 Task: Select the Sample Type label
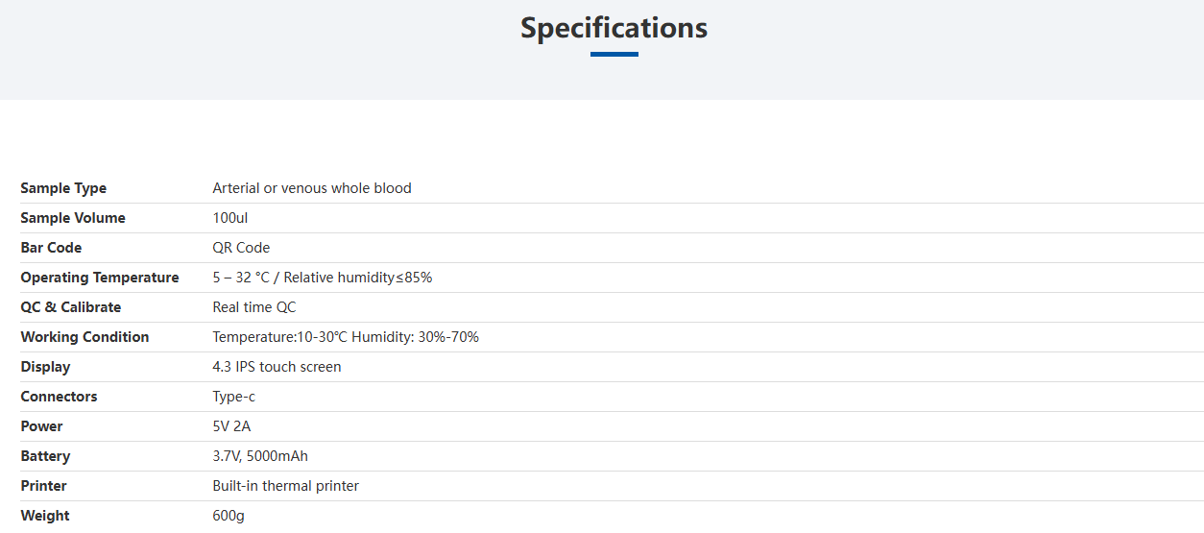point(63,188)
